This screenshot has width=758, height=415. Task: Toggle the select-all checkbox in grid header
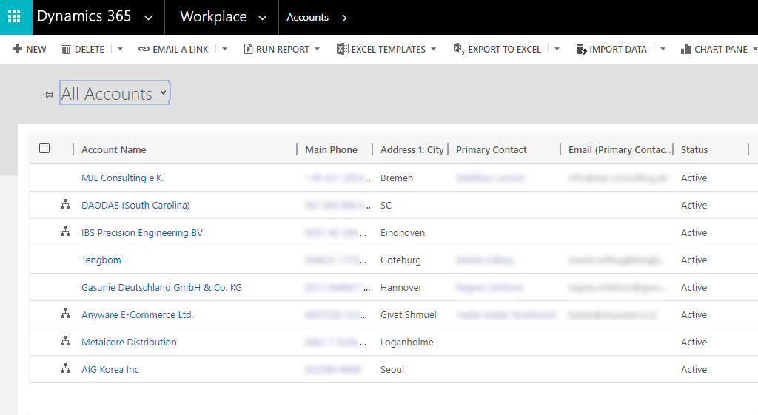tap(44, 149)
